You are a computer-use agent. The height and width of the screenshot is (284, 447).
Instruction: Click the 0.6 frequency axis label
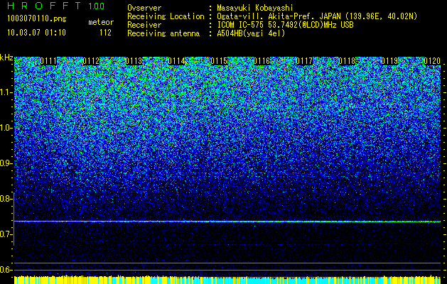6,270
